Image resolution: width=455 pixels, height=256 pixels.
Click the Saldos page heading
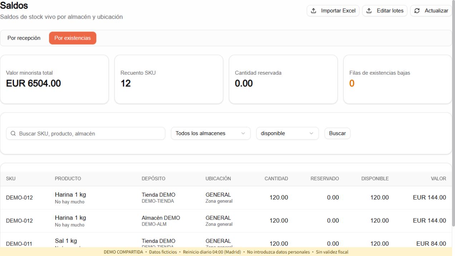(x=14, y=6)
